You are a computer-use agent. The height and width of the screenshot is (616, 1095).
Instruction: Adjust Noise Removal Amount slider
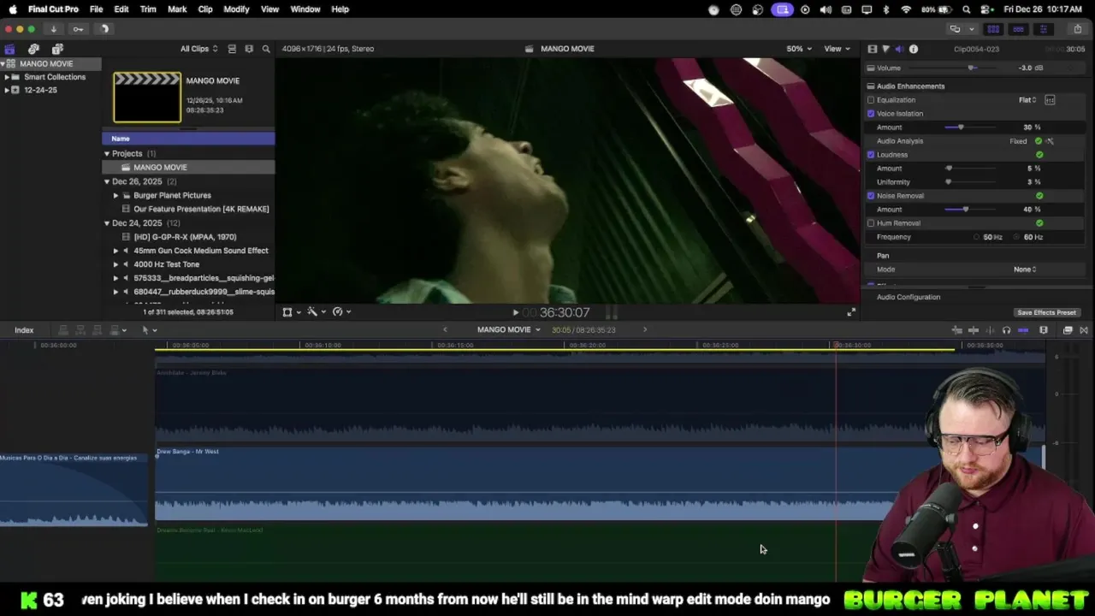pyautogui.click(x=966, y=210)
